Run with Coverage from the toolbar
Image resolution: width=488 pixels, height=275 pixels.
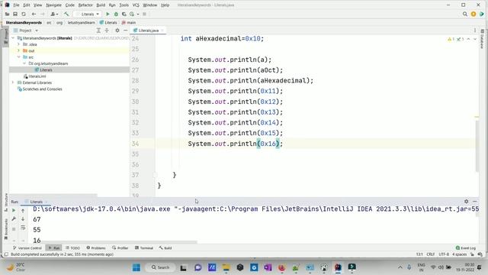click(x=124, y=14)
